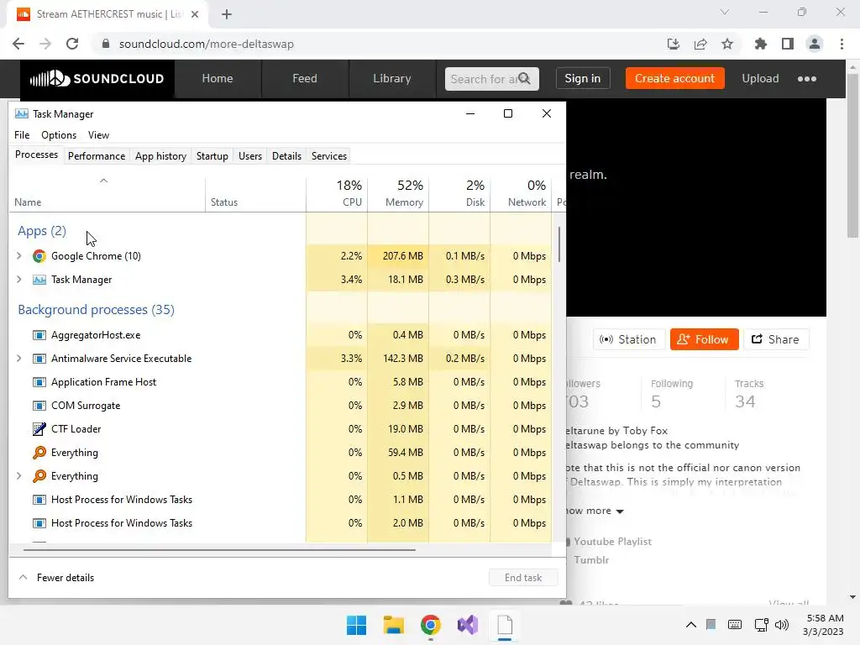
Task: Click the Google Chrome process icon
Action: pos(39,256)
